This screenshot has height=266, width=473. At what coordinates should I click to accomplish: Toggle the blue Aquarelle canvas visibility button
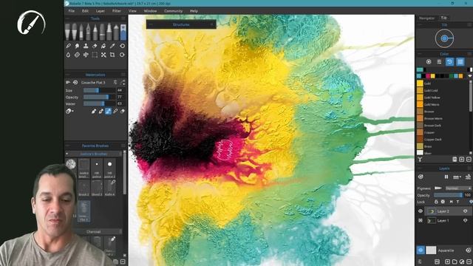421,250
